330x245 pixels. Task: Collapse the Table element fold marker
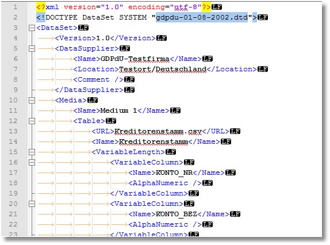(x=32, y=121)
